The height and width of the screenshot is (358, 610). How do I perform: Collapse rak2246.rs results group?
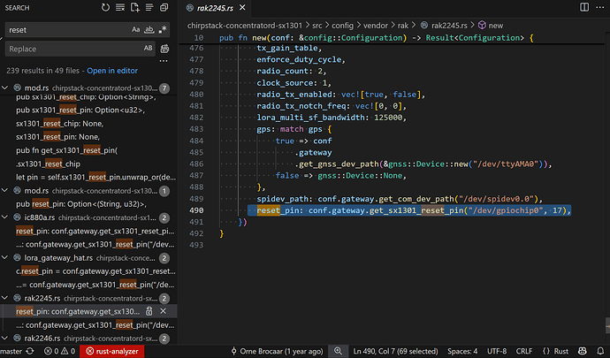click(5, 339)
